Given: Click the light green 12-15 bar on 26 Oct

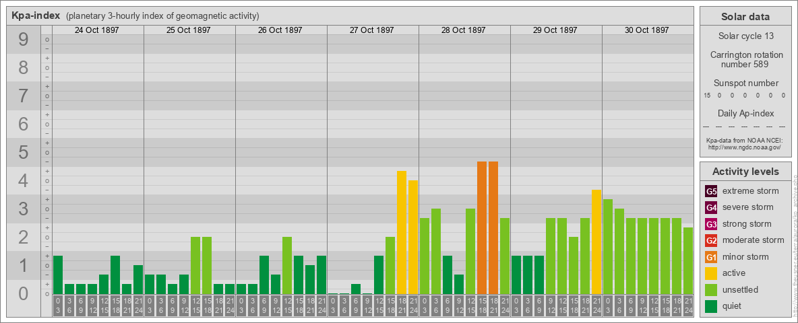Looking at the screenshot, I should click(x=287, y=266).
